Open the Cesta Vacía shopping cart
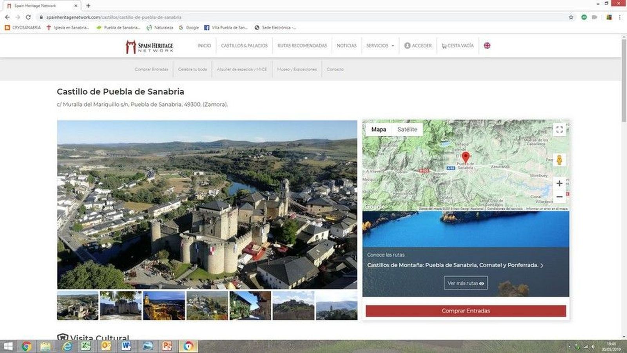Image resolution: width=627 pixels, height=353 pixels. click(457, 45)
